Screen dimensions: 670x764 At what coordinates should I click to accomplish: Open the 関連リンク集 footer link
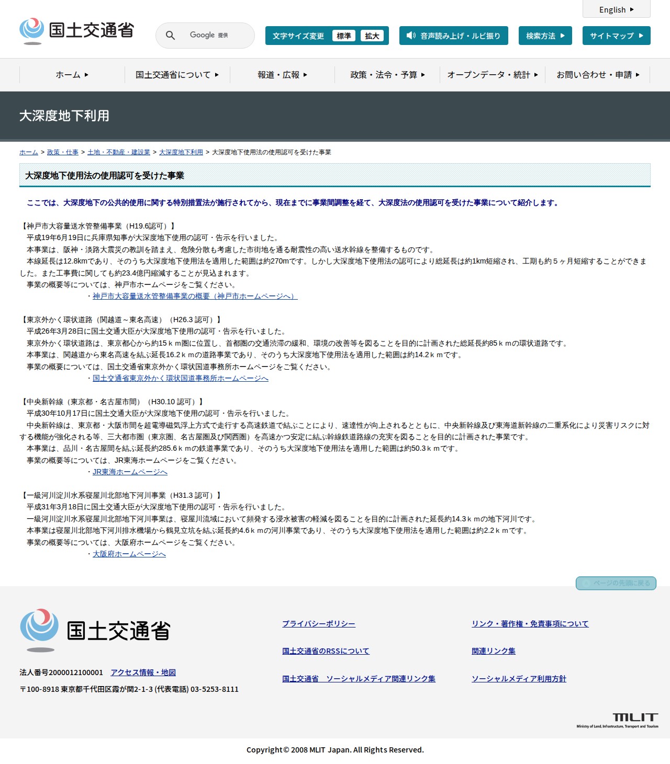pos(494,651)
